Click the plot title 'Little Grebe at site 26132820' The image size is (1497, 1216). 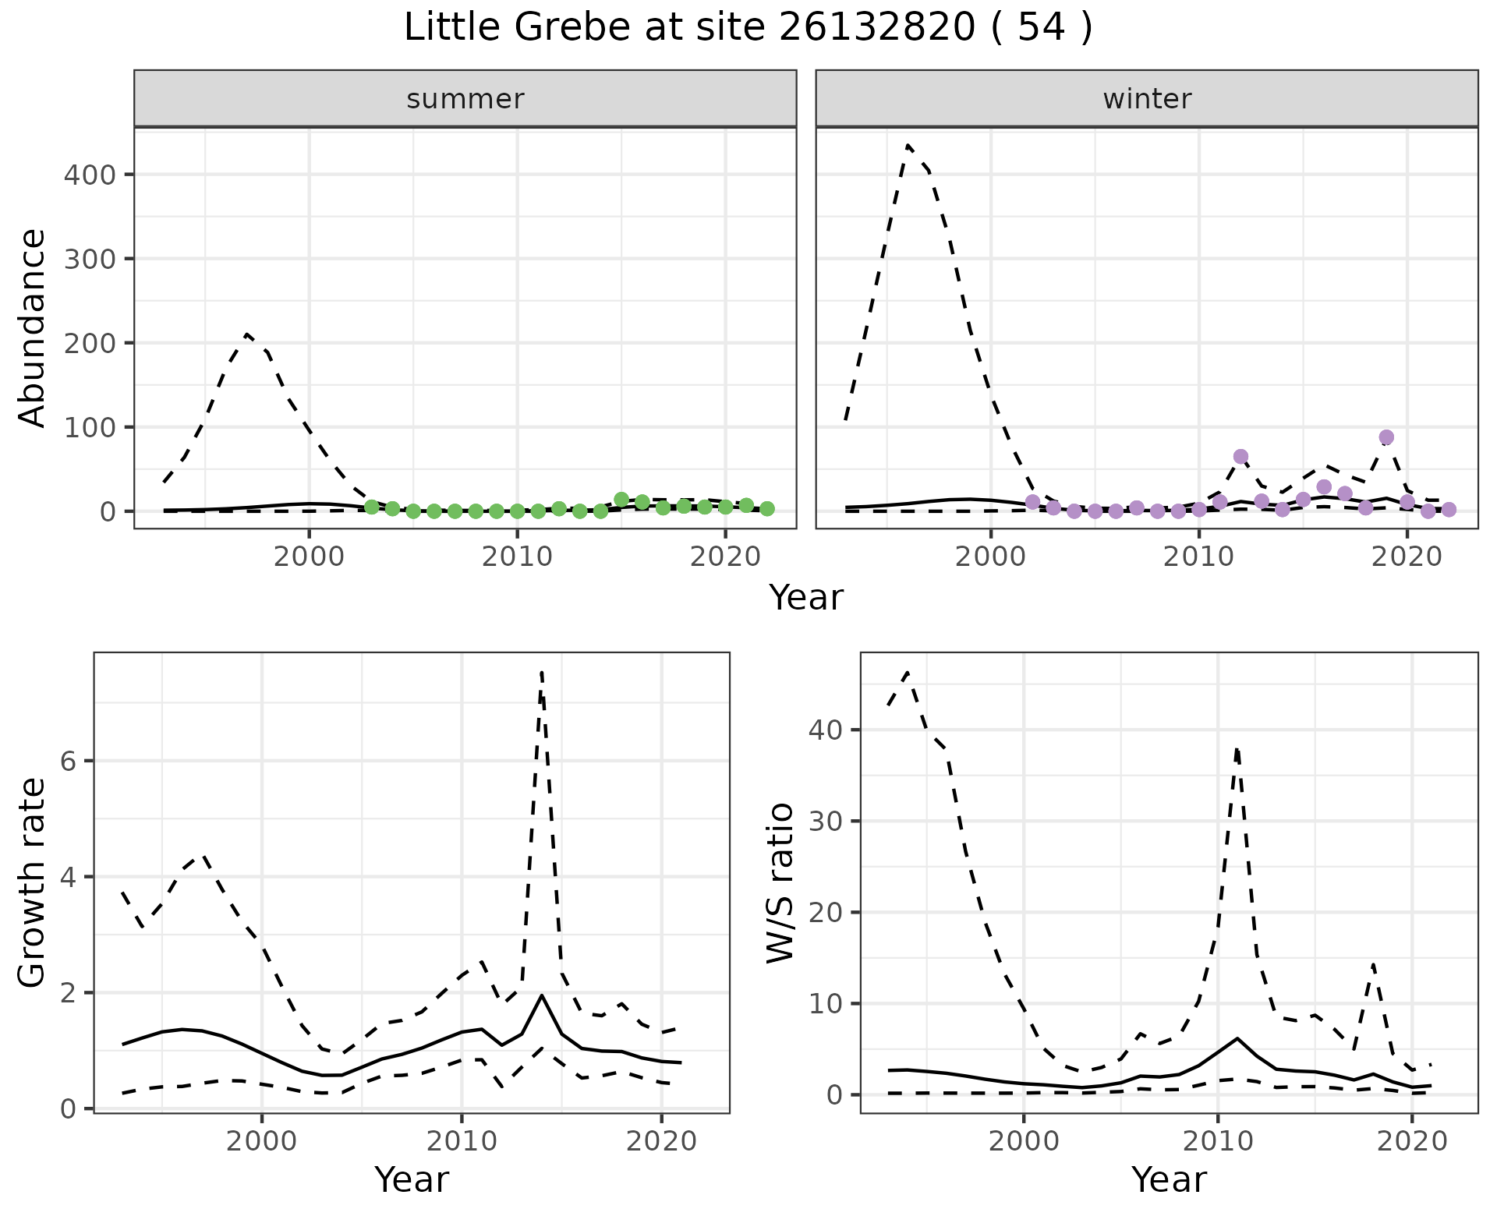(x=747, y=28)
